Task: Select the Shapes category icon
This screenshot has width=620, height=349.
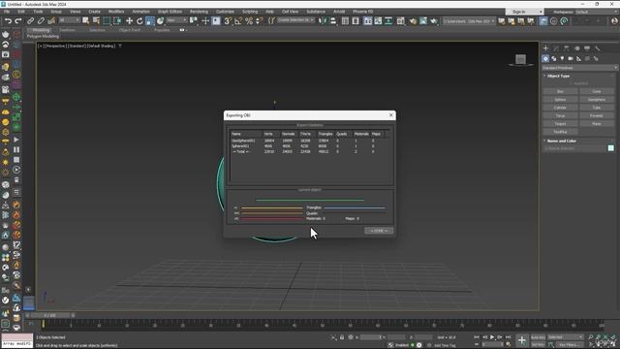Action: [554, 58]
